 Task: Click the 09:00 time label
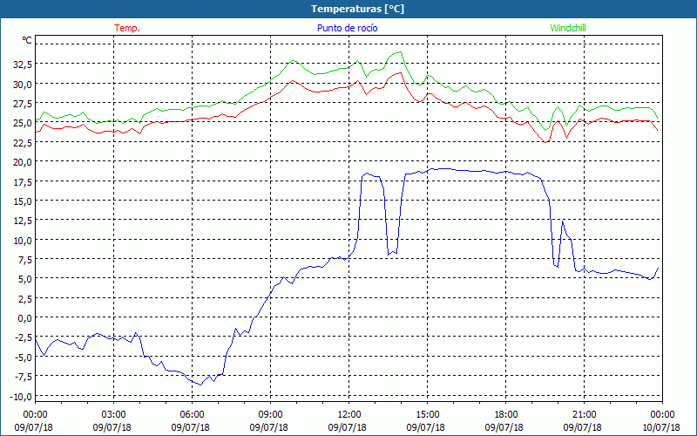[x=270, y=415]
